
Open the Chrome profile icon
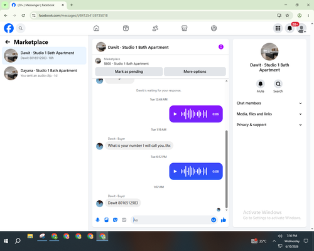300,16
